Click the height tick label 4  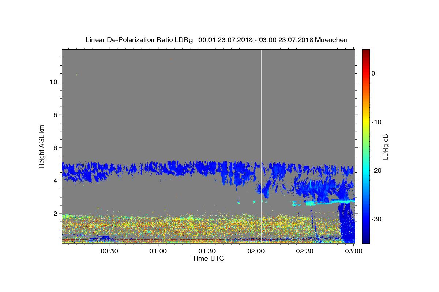click(x=56, y=181)
